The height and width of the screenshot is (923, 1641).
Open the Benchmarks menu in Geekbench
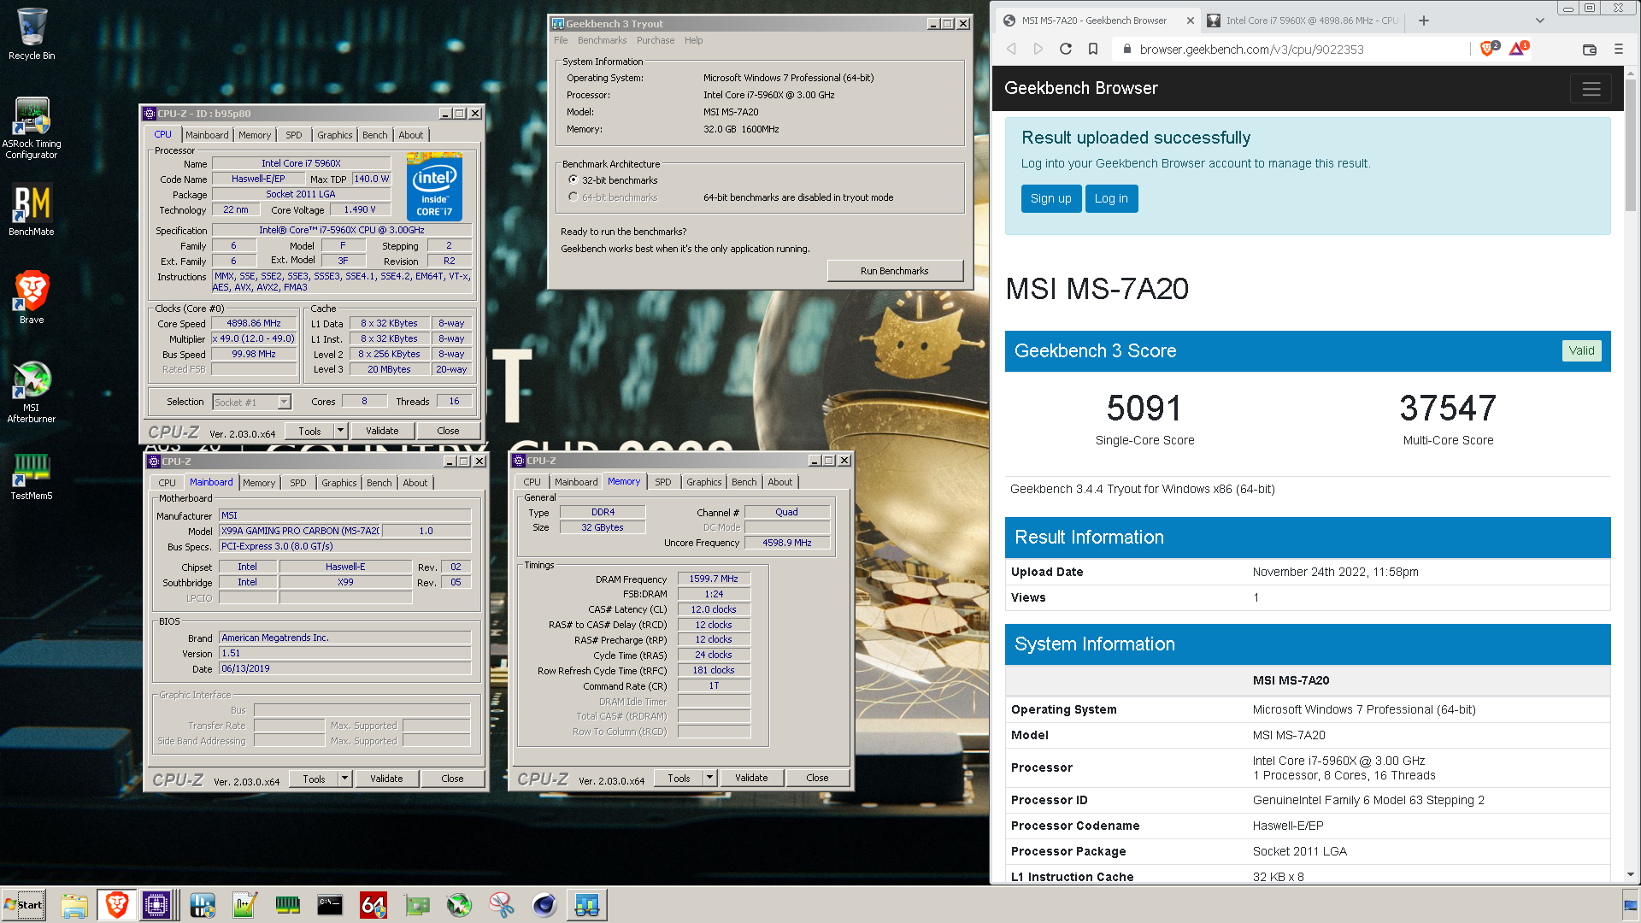point(602,40)
